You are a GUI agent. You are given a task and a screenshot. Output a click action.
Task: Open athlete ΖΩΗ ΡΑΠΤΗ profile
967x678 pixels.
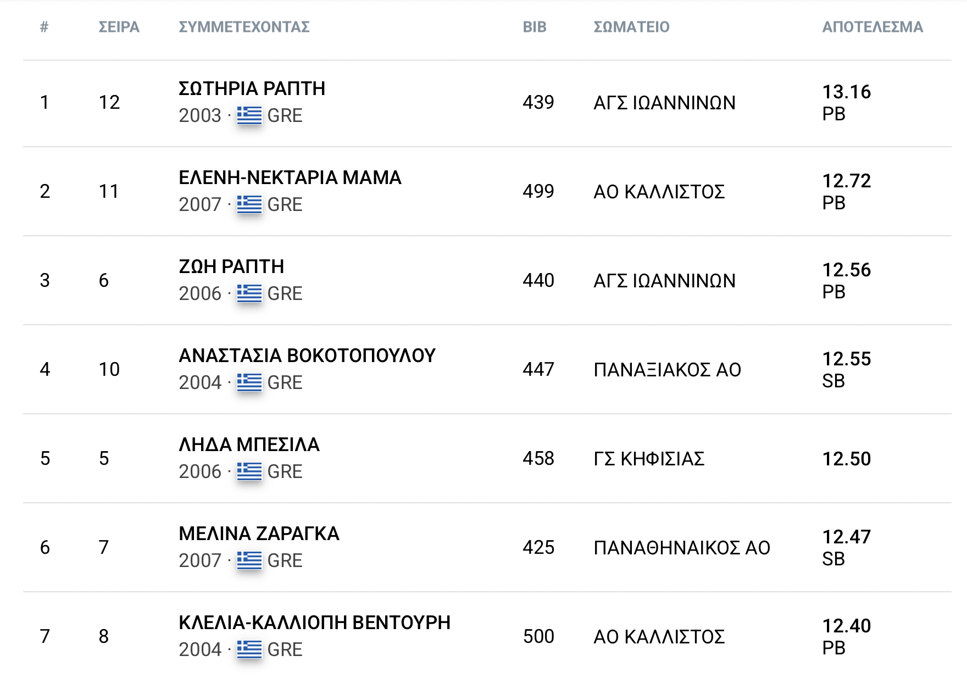[231, 266]
